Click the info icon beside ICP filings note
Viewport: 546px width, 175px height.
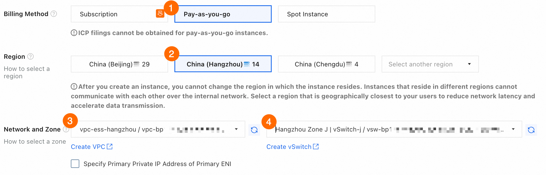(74, 33)
